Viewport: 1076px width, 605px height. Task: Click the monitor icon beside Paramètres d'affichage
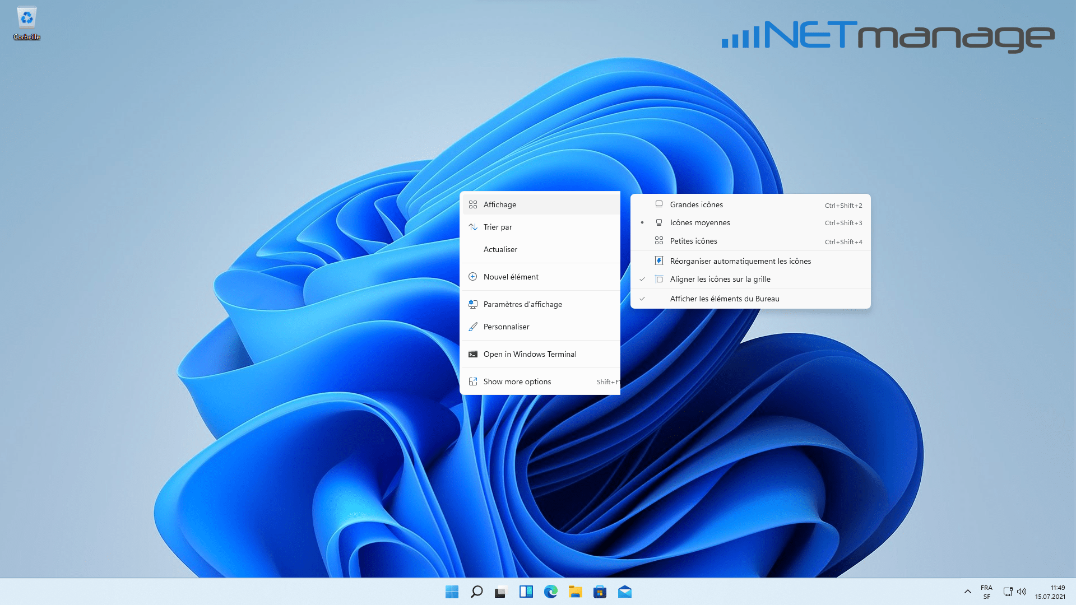473,304
